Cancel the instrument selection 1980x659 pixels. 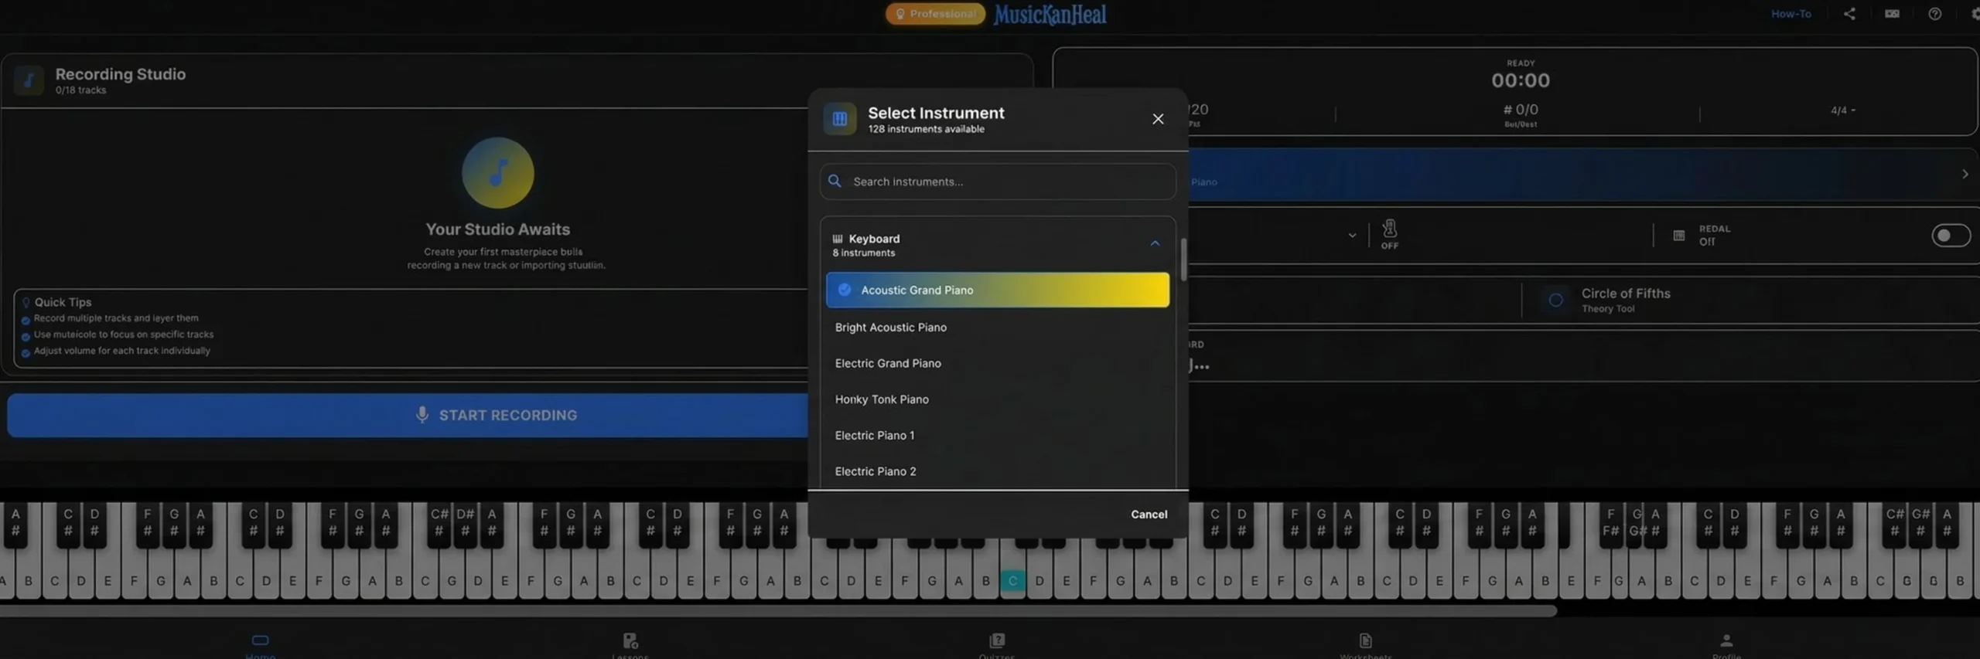pyautogui.click(x=1149, y=515)
